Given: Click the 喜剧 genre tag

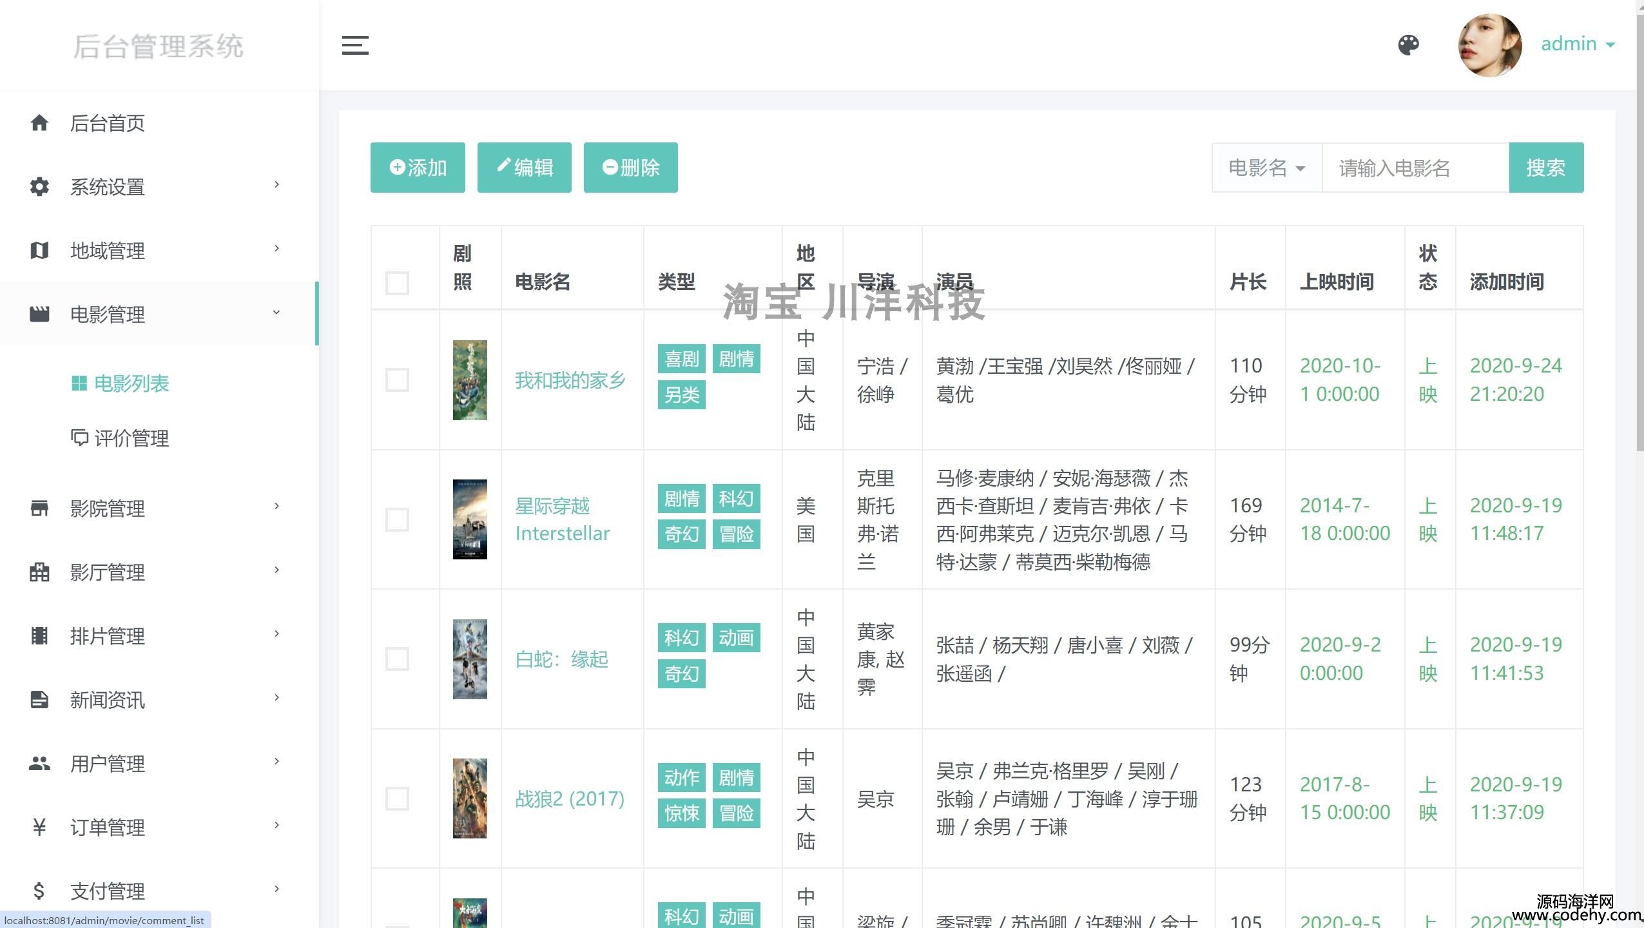Looking at the screenshot, I should click(x=682, y=358).
